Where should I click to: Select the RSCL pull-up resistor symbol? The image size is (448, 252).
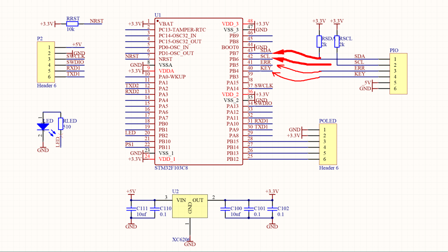tap(337, 42)
